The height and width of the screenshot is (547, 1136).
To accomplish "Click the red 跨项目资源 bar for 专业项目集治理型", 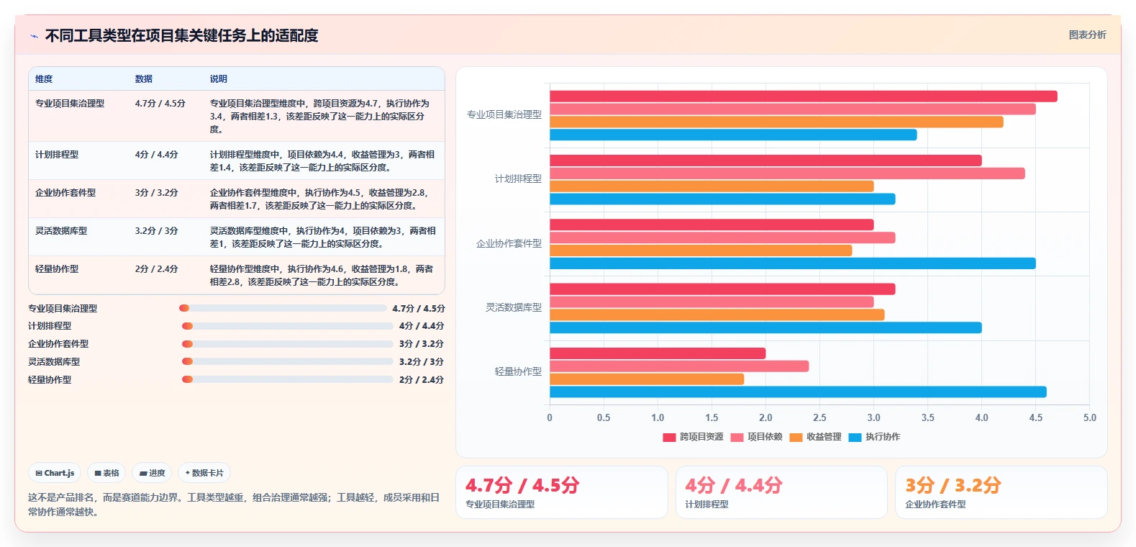I will [x=804, y=96].
